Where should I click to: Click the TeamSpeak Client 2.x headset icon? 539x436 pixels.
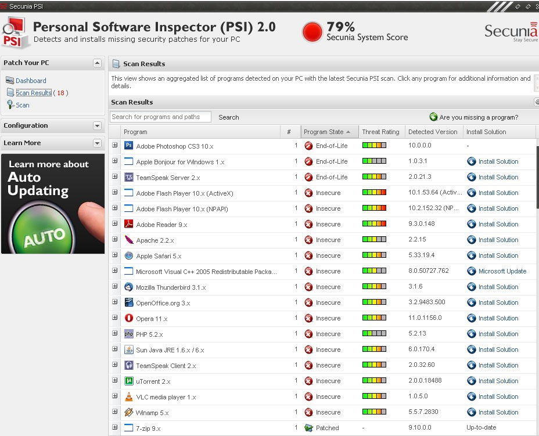[x=128, y=365]
